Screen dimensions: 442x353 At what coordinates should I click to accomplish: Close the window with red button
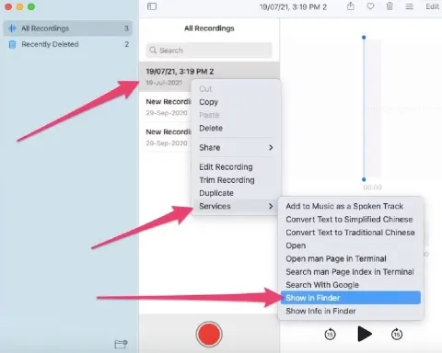pyautogui.click(x=8, y=6)
